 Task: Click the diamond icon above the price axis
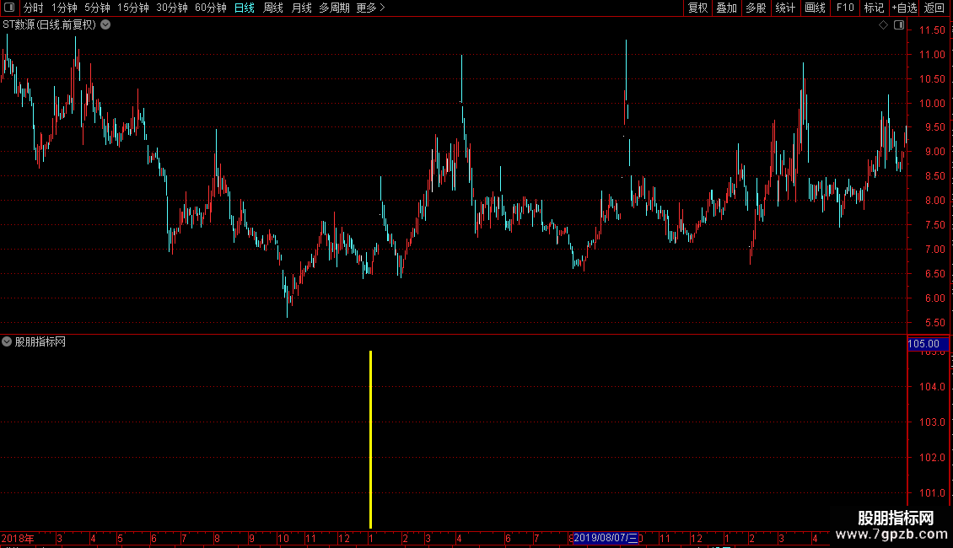point(883,25)
